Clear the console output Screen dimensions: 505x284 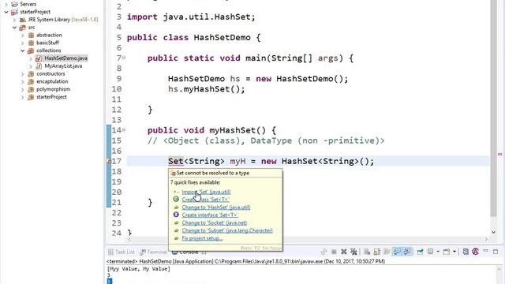tap(367, 252)
